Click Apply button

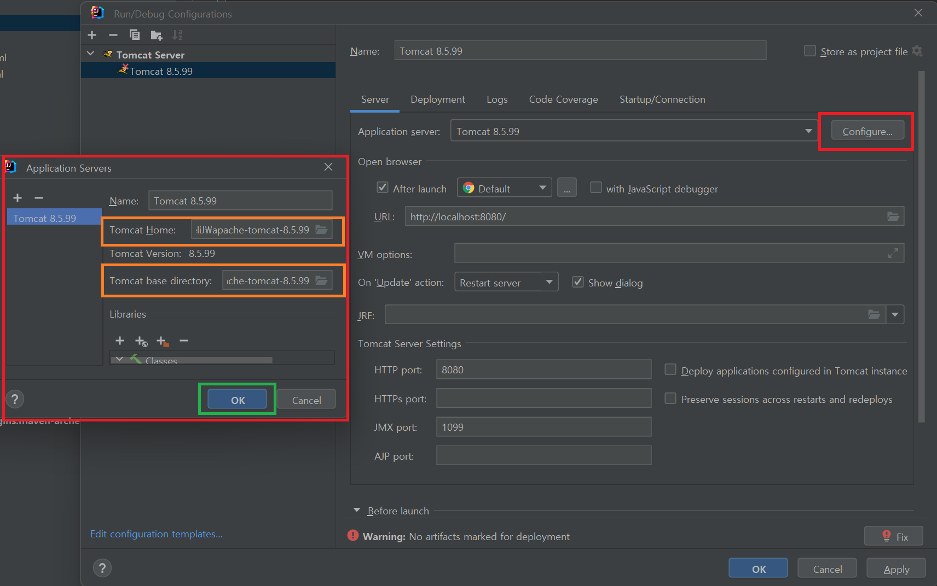896,569
